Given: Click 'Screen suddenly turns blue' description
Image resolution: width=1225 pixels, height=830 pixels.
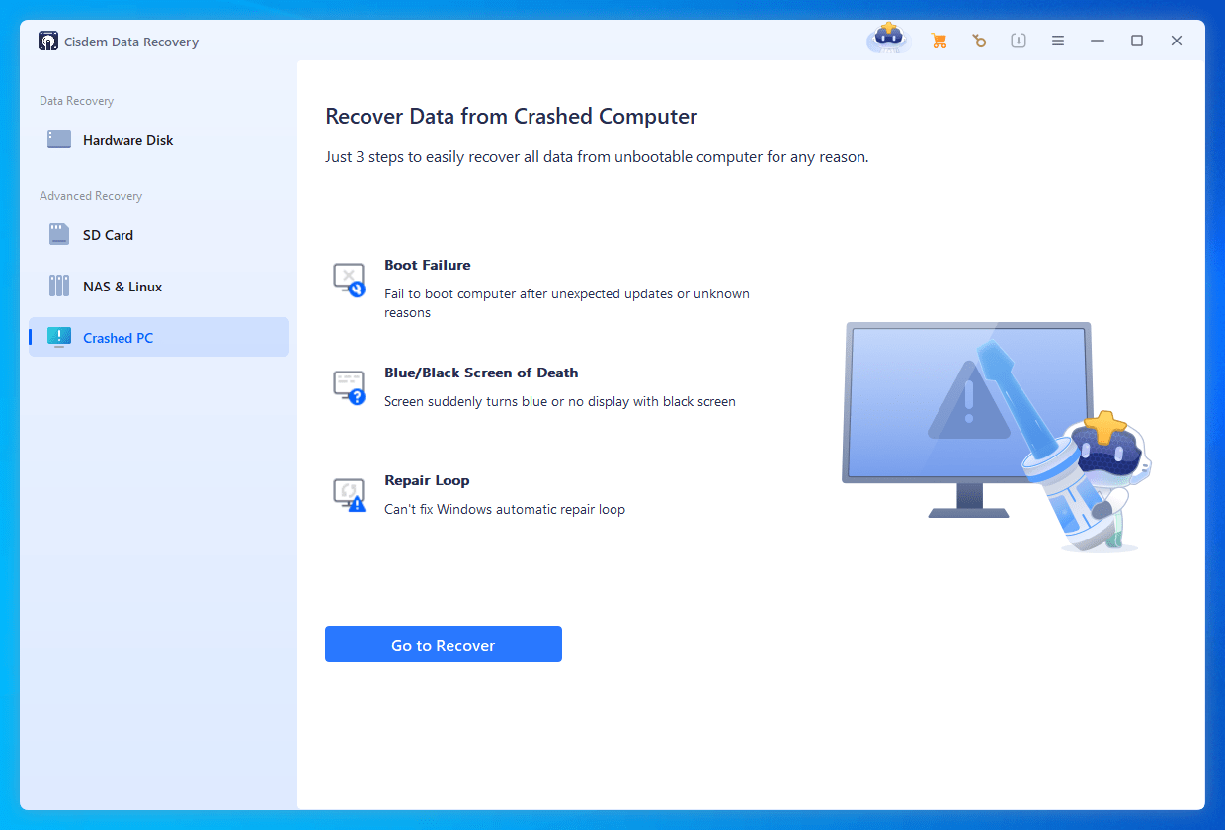Looking at the screenshot, I should click(x=560, y=402).
